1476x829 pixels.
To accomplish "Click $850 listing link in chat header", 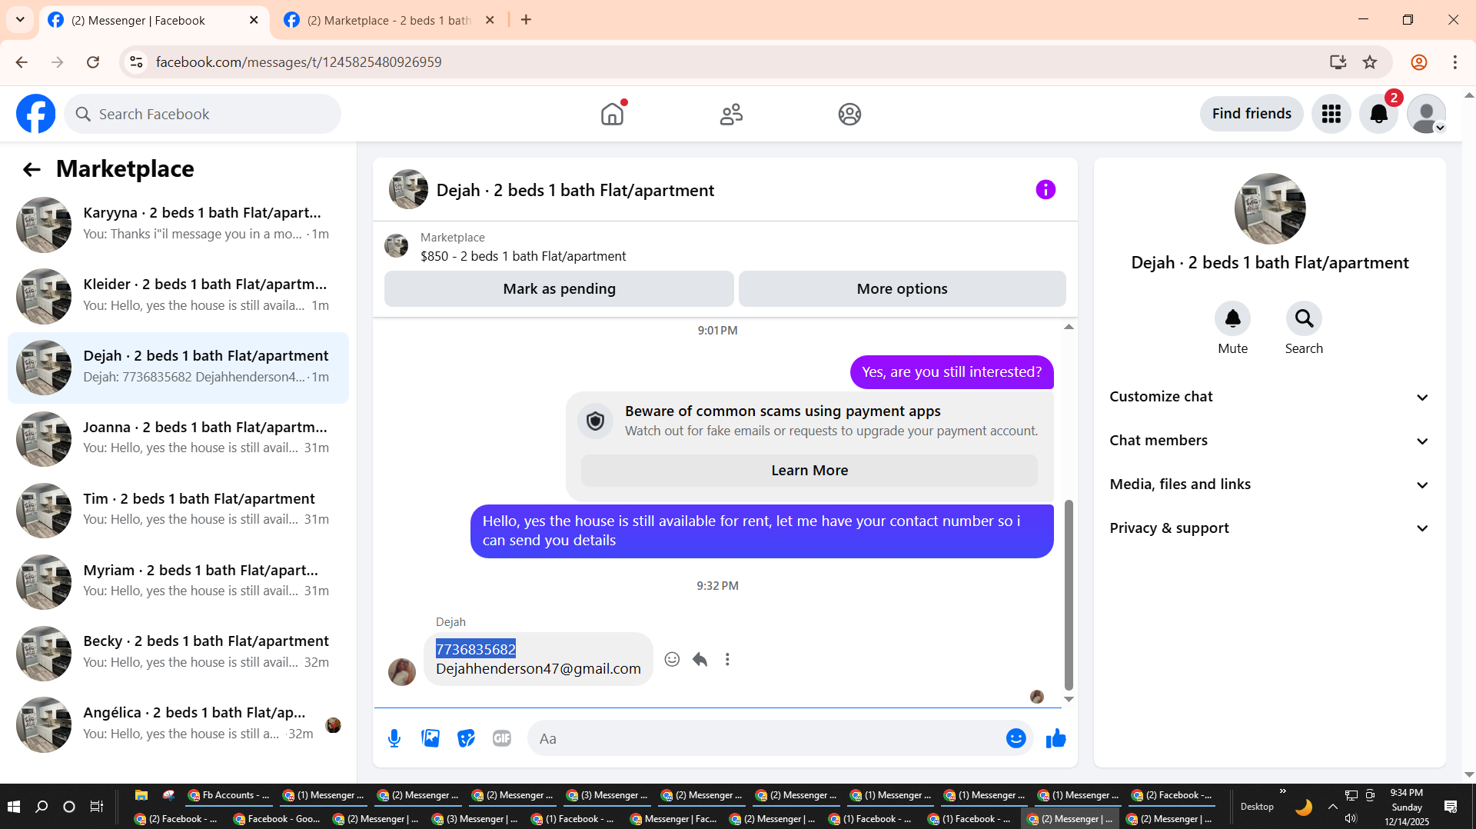I will tap(523, 256).
